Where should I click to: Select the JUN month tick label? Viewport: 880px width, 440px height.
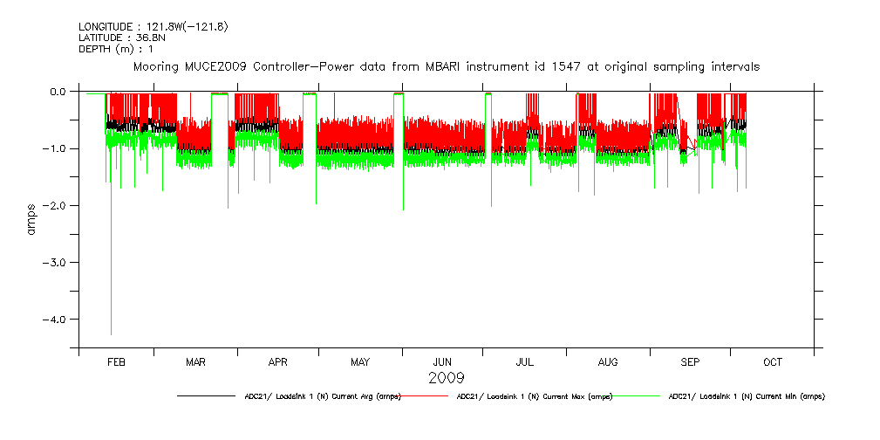coord(442,361)
